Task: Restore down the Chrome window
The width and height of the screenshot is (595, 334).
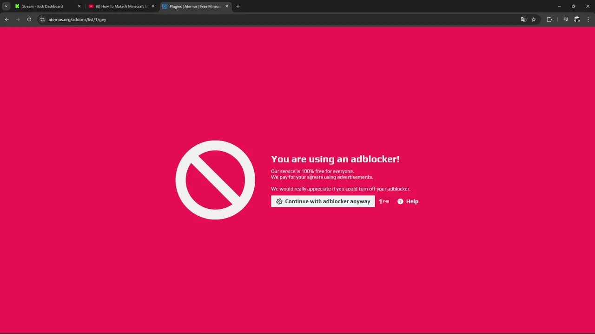Action: pos(574,6)
